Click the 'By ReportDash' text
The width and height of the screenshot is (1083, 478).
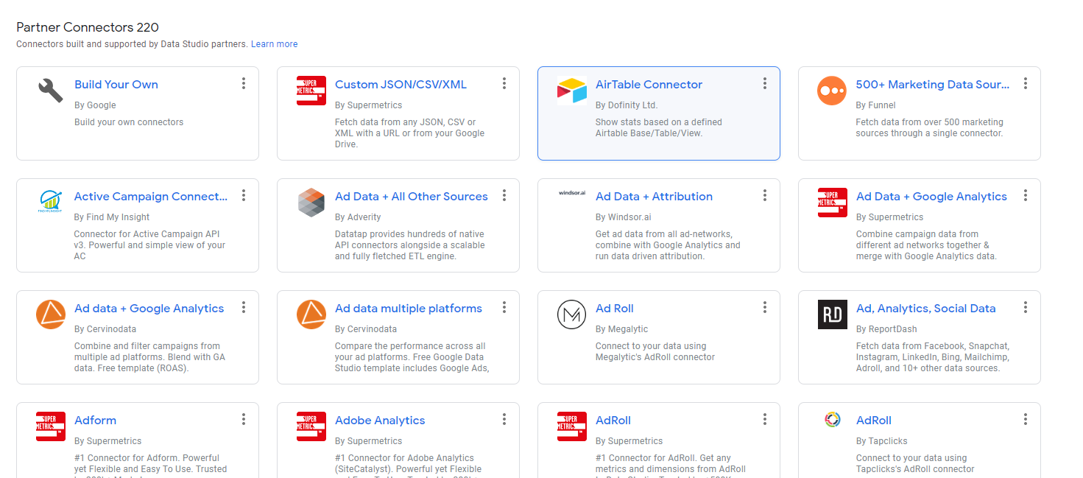point(886,329)
